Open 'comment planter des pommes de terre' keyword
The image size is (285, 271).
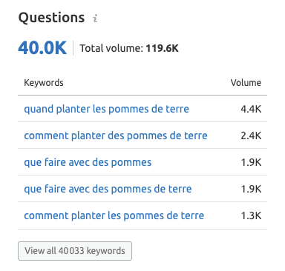116,135
